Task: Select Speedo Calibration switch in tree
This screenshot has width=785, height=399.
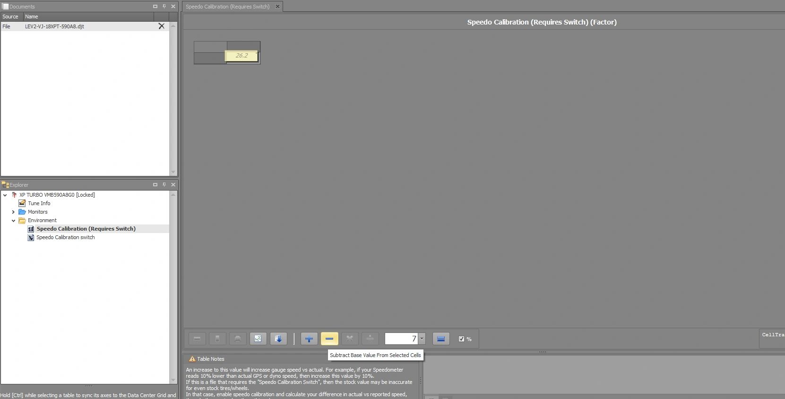Action: tap(66, 237)
